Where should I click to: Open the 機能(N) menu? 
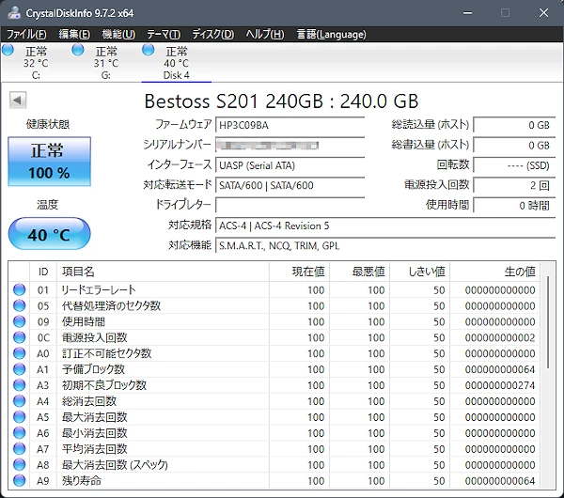point(119,35)
